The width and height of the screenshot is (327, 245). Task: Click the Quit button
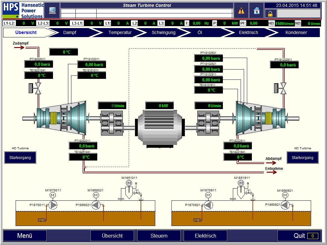(x=299, y=236)
